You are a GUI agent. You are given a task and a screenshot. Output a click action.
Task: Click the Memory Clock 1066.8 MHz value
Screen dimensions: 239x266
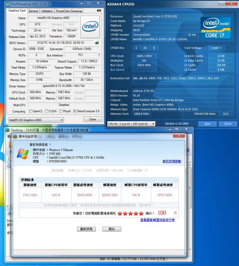141,113
